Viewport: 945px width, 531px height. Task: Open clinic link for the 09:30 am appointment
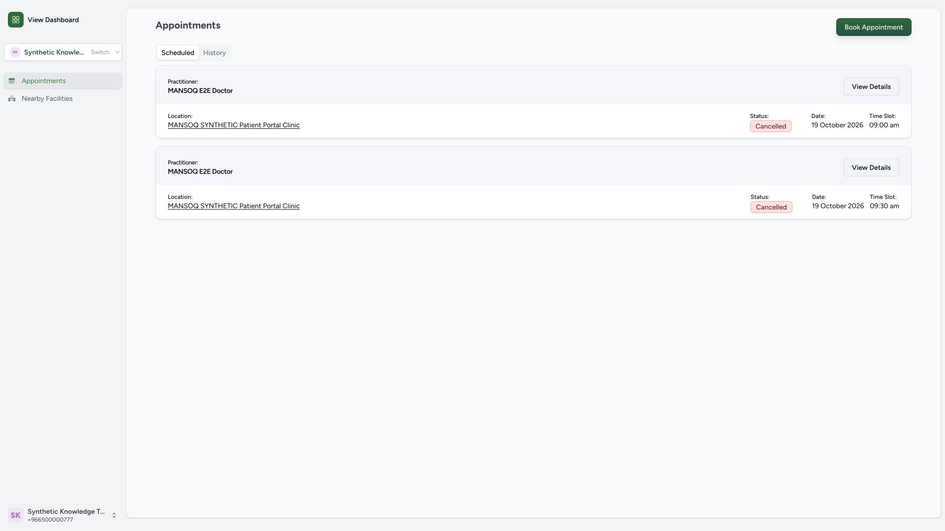click(x=234, y=206)
